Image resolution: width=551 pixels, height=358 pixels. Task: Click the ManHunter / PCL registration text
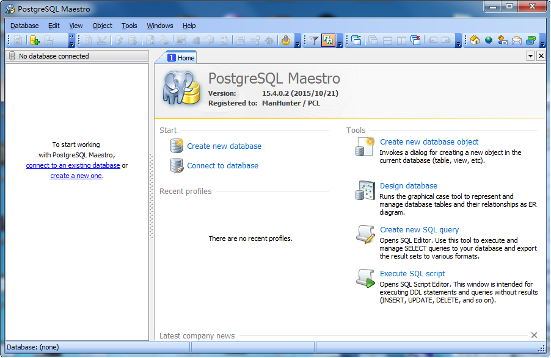[x=291, y=103]
